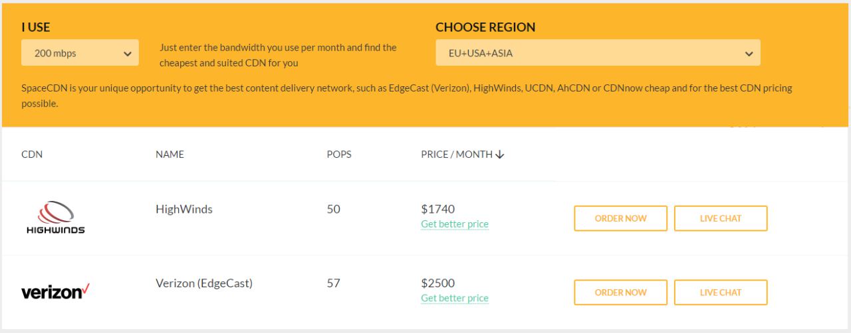Image resolution: width=851 pixels, height=333 pixels.
Task: Click the 57 POPs value for Verizon
Action: (333, 283)
